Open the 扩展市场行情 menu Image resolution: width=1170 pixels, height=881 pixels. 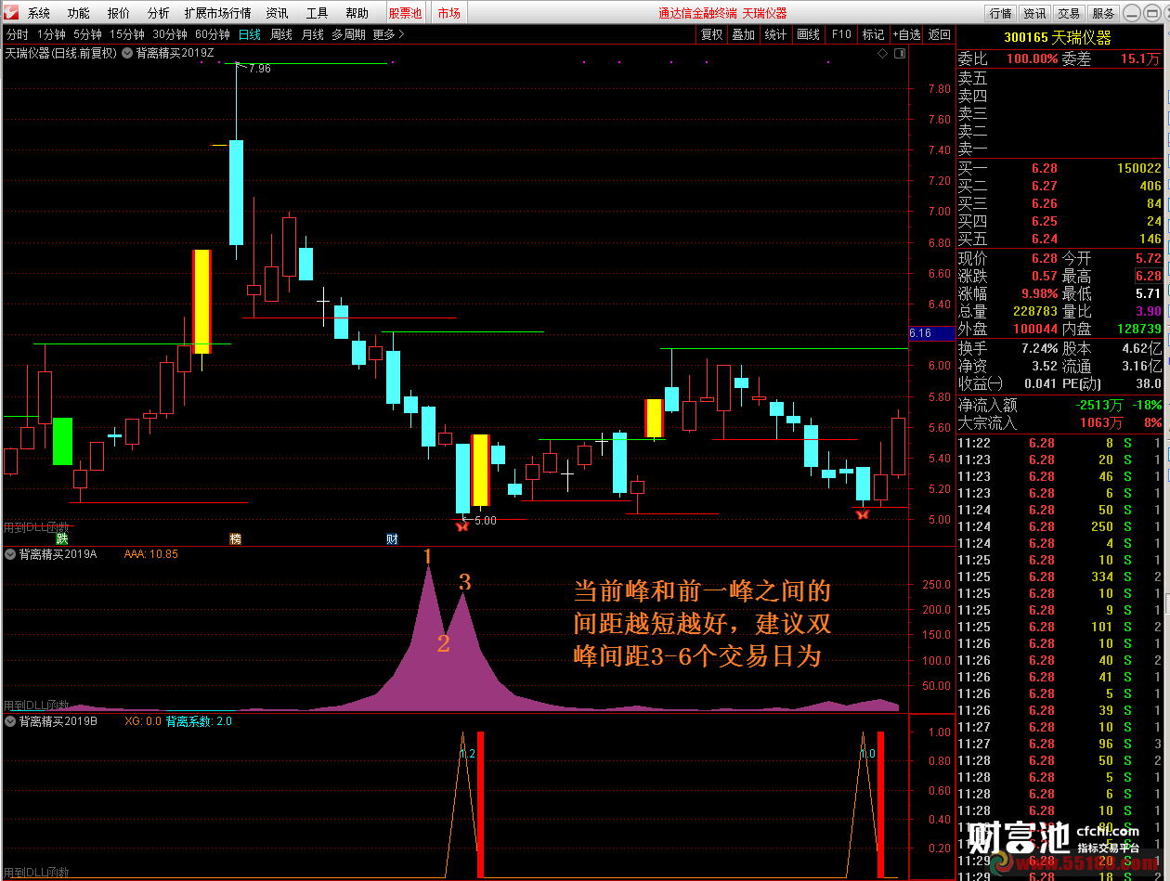tap(217, 13)
